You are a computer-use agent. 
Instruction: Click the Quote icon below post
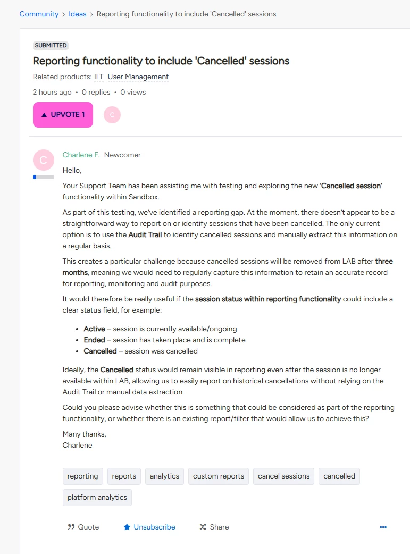pos(71,527)
